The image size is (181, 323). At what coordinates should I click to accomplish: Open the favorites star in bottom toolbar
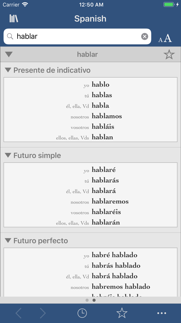coord(122,313)
